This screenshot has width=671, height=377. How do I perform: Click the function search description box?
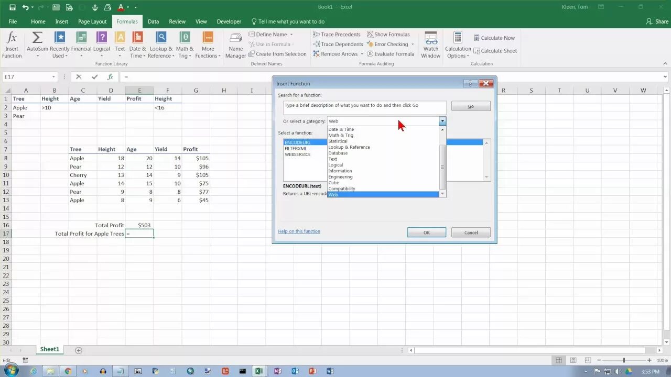click(364, 107)
